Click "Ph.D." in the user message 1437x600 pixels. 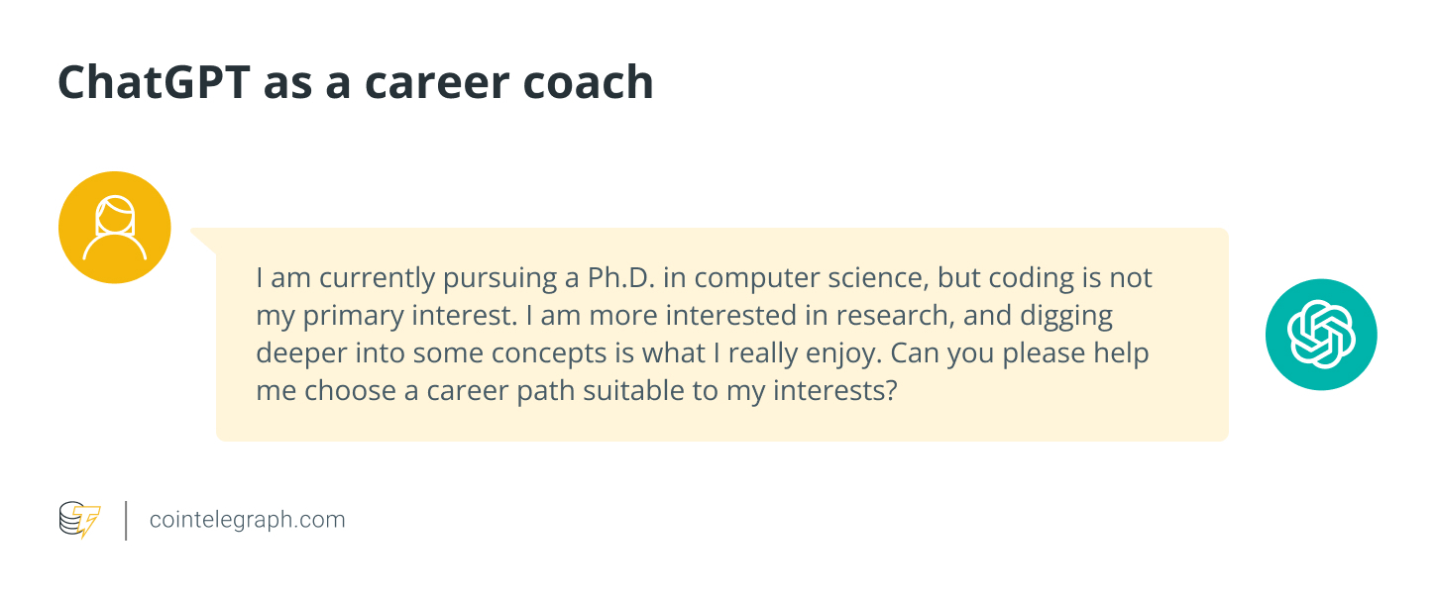point(620,278)
